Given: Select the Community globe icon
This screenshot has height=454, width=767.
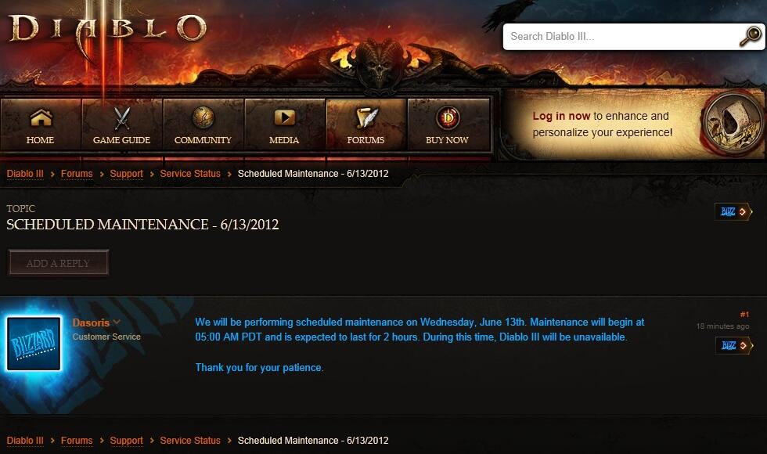Looking at the screenshot, I should 203,118.
